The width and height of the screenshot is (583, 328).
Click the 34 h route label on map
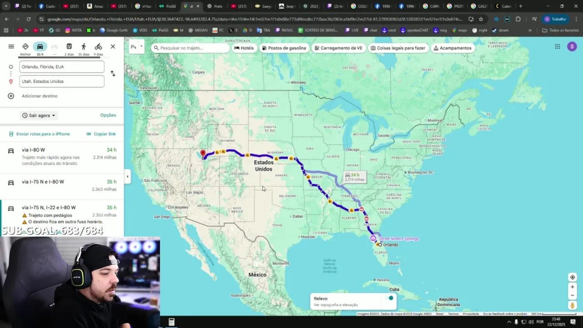355,177
